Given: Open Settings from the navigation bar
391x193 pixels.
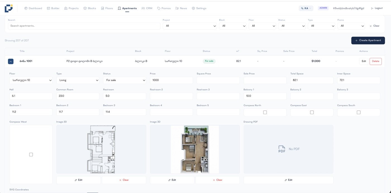Looking at the screenshot, I should click(199, 8).
